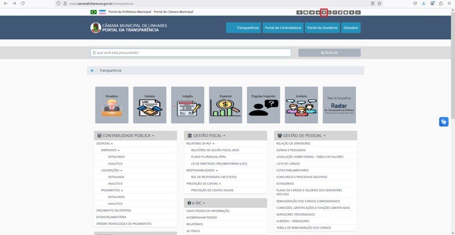Image resolution: width=455 pixels, height=235 pixels.
Task: Click the red-highlighted accessibility toolbar icon
Action: click(x=324, y=12)
